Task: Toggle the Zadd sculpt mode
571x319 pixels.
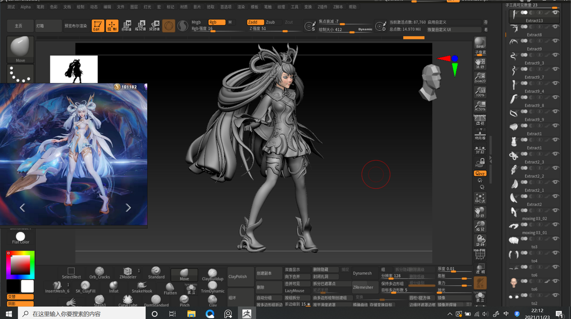Action: [255, 22]
